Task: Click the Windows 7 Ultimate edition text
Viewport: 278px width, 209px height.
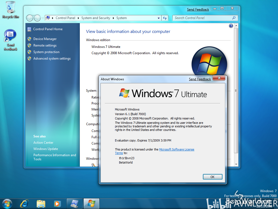Action: click(106, 47)
